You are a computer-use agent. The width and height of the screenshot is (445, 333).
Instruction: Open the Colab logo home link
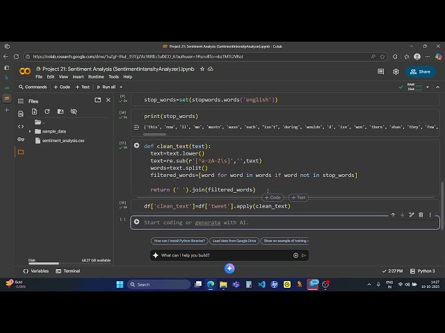(25, 71)
